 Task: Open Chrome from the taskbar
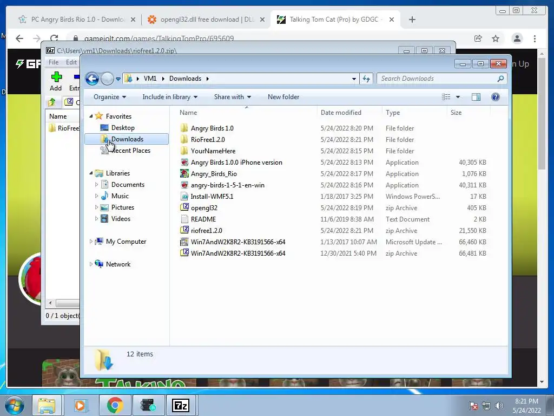115,405
